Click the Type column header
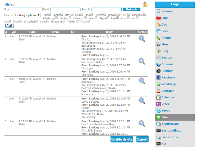Viewport: 197px width, 147px height. 13,32
